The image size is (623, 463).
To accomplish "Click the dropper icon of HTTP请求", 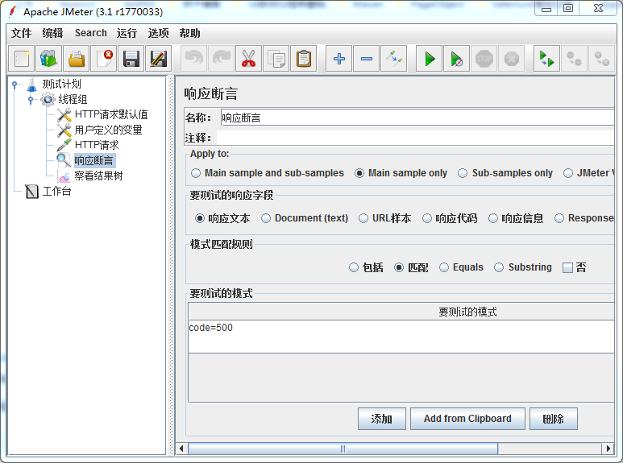I will click(64, 145).
